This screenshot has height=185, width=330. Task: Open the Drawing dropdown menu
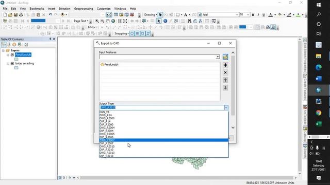[x=151, y=15]
